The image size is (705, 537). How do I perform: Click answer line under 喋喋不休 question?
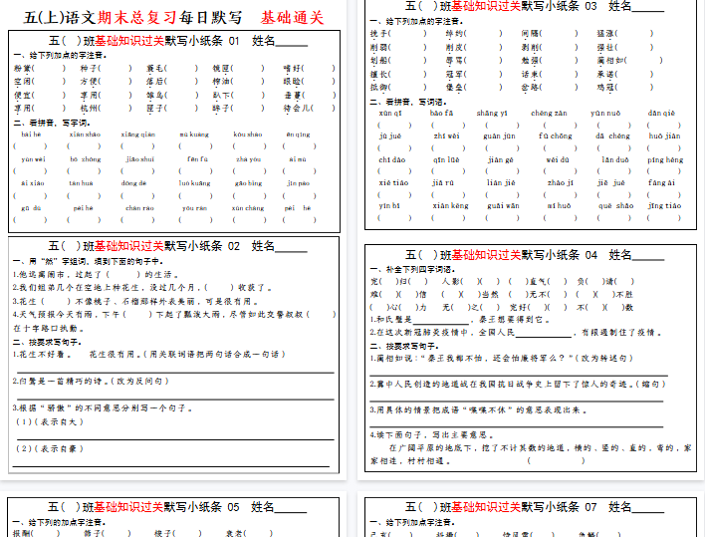(x=517, y=426)
